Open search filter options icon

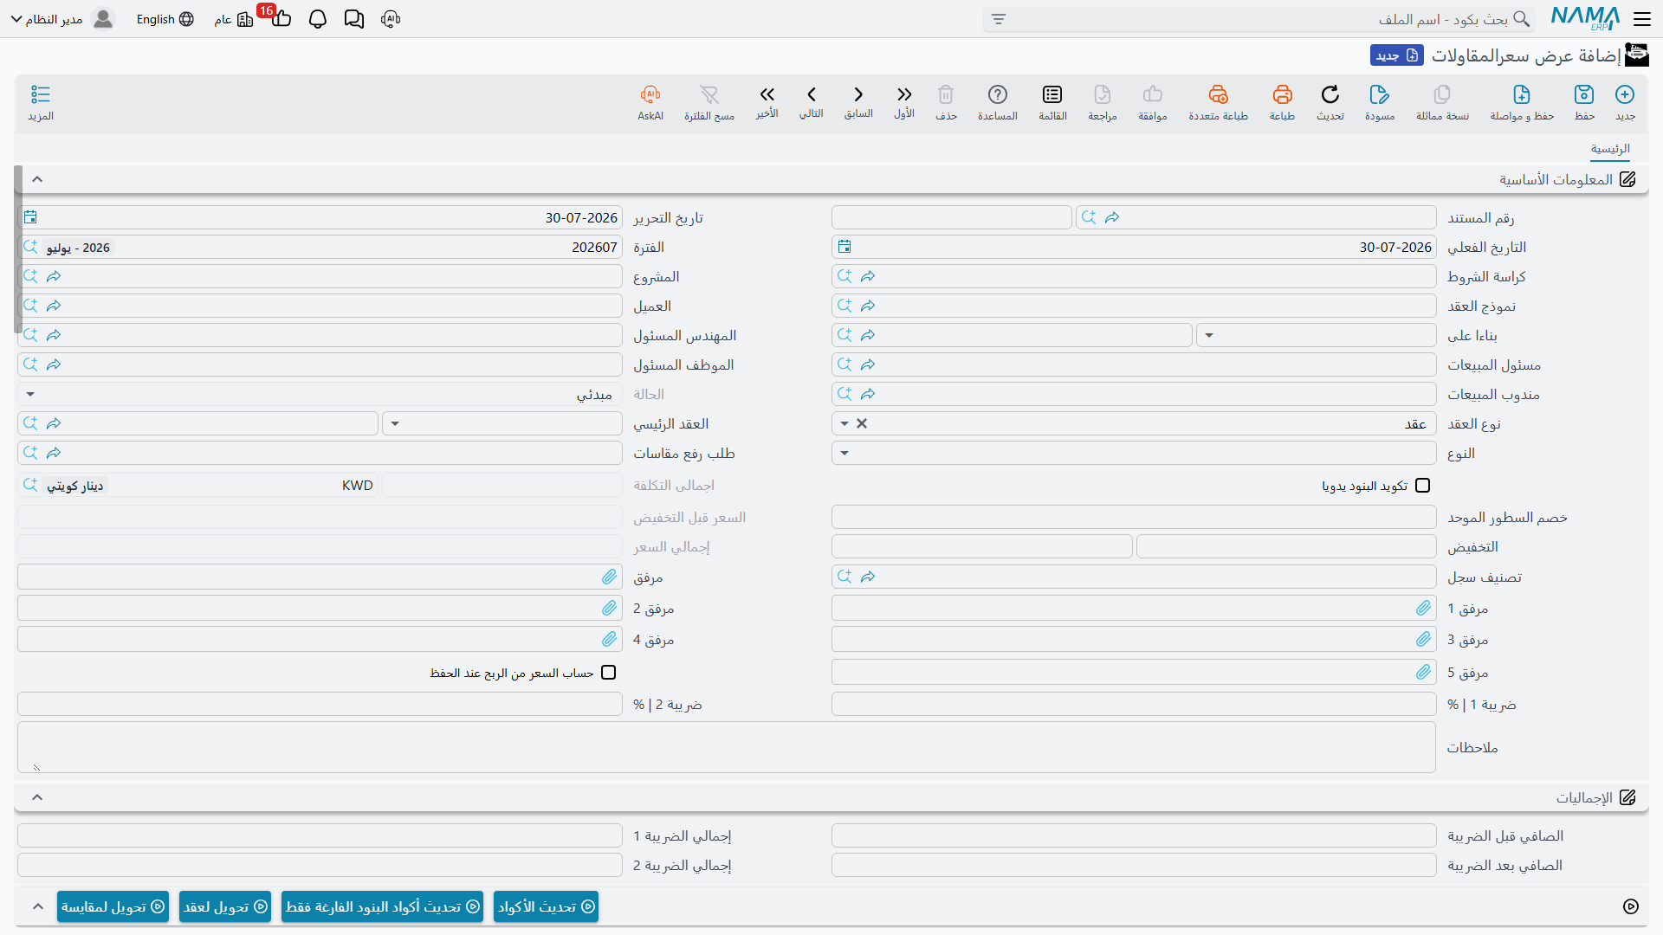coord(999,19)
